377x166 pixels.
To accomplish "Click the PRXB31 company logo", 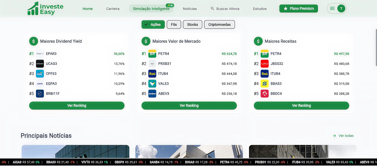I will [x=152, y=64].
